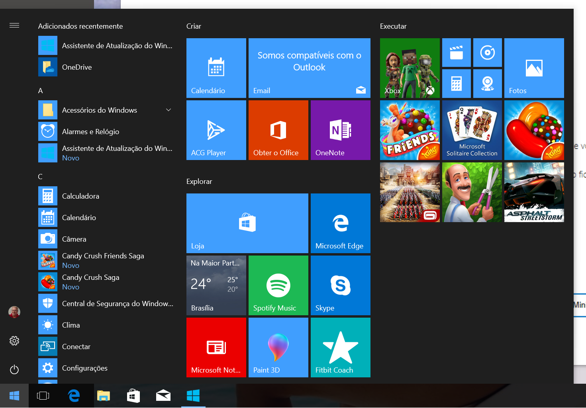The image size is (586, 408).
Task: Click the Task View taskbar button
Action: 43,396
